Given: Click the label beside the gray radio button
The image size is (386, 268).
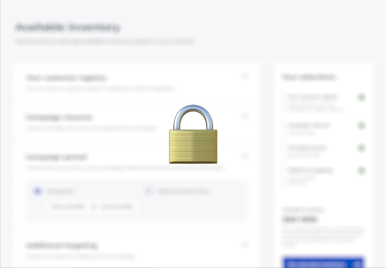Looking at the screenshot, I should [x=183, y=191].
